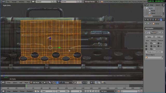
Task: Open outliner editor type selector
Action: click(x=146, y=5)
